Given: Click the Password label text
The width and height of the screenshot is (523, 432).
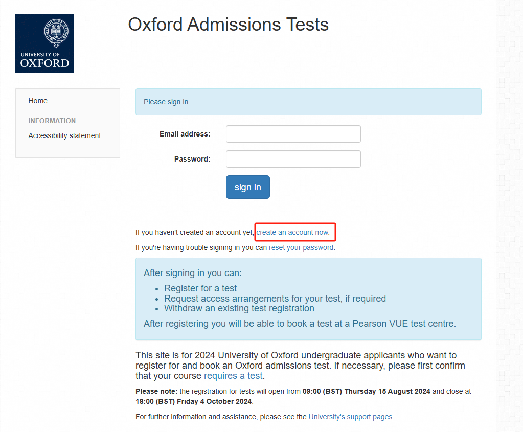Looking at the screenshot, I should point(192,159).
